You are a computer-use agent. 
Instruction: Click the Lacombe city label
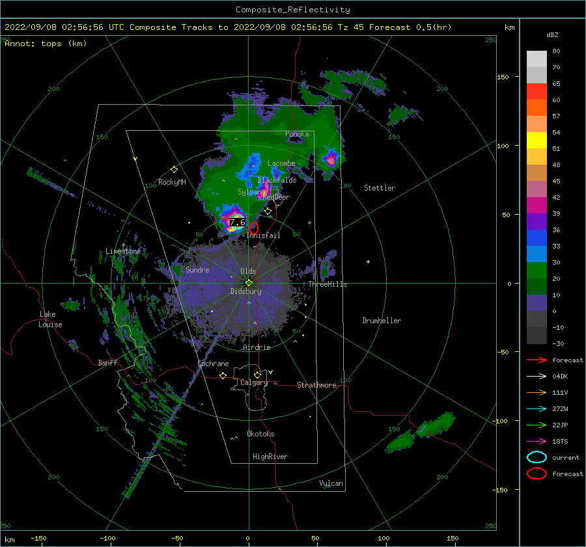click(281, 163)
